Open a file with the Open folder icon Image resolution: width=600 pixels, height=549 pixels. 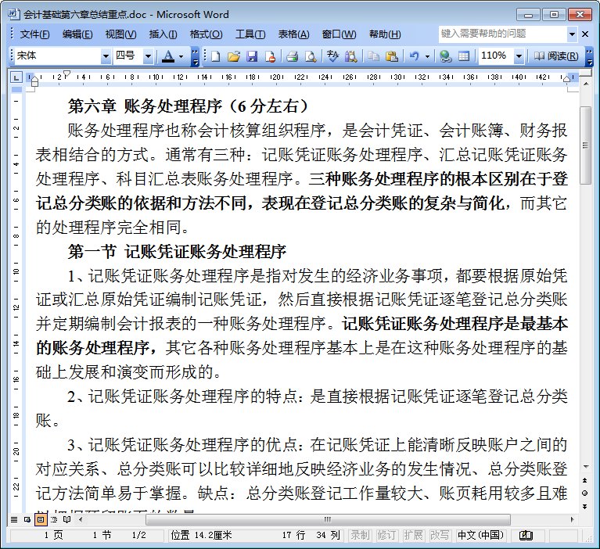[233, 56]
